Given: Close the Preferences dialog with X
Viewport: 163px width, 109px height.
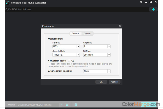Looking at the screenshot, I should click(120, 26).
